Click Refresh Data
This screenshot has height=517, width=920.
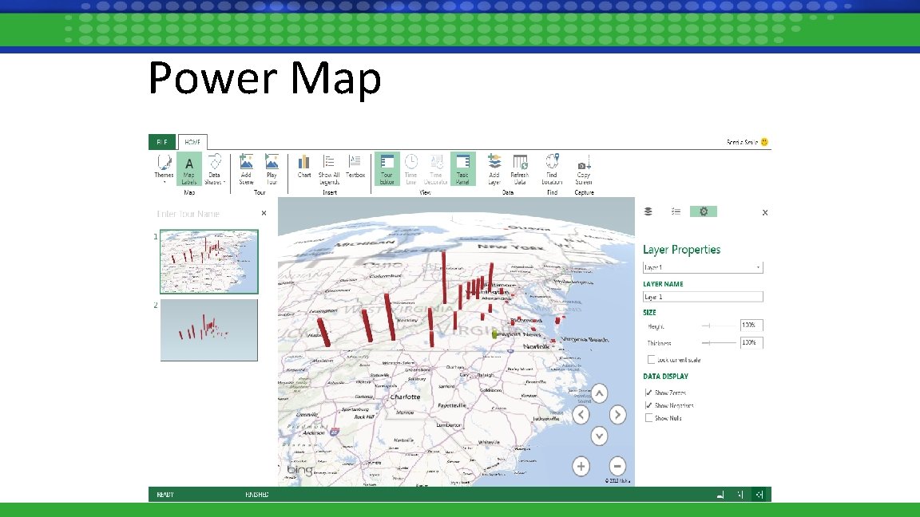coord(520,169)
